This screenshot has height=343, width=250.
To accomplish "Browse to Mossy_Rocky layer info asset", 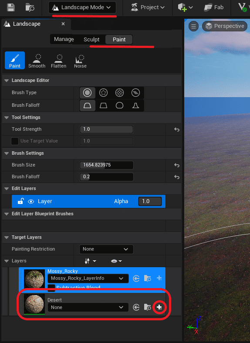I will (148, 278).
